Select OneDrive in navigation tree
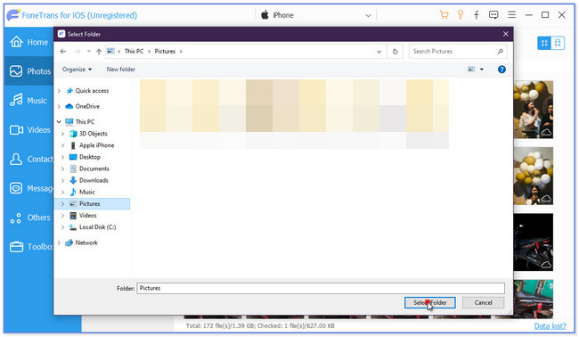The height and width of the screenshot is (337, 579). (x=87, y=106)
